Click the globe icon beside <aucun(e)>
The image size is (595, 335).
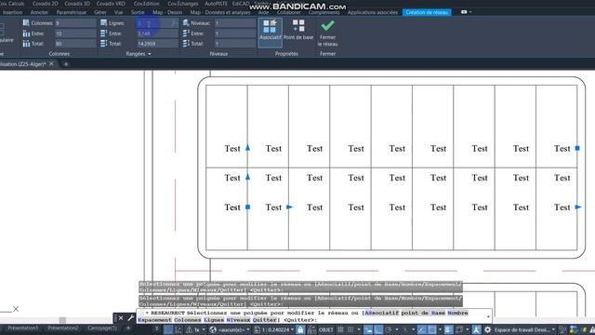pos(213,329)
